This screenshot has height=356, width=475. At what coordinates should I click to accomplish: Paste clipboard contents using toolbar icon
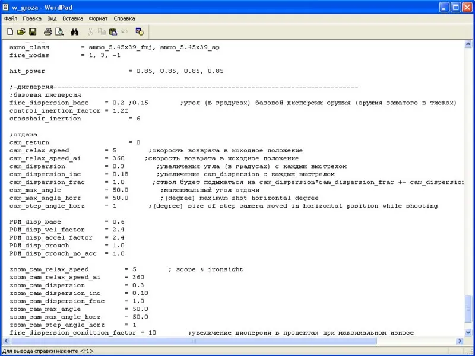tap(113, 31)
